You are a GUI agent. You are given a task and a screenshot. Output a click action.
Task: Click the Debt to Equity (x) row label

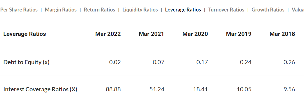coord(26,62)
